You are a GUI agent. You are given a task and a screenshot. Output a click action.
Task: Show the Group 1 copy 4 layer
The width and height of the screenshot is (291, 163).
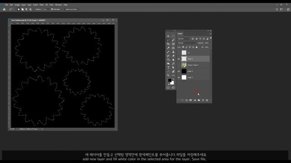tap(179, 65)
